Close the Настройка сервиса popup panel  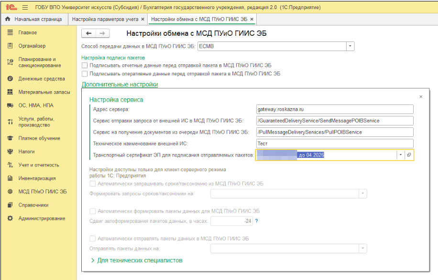coord(421,96)
